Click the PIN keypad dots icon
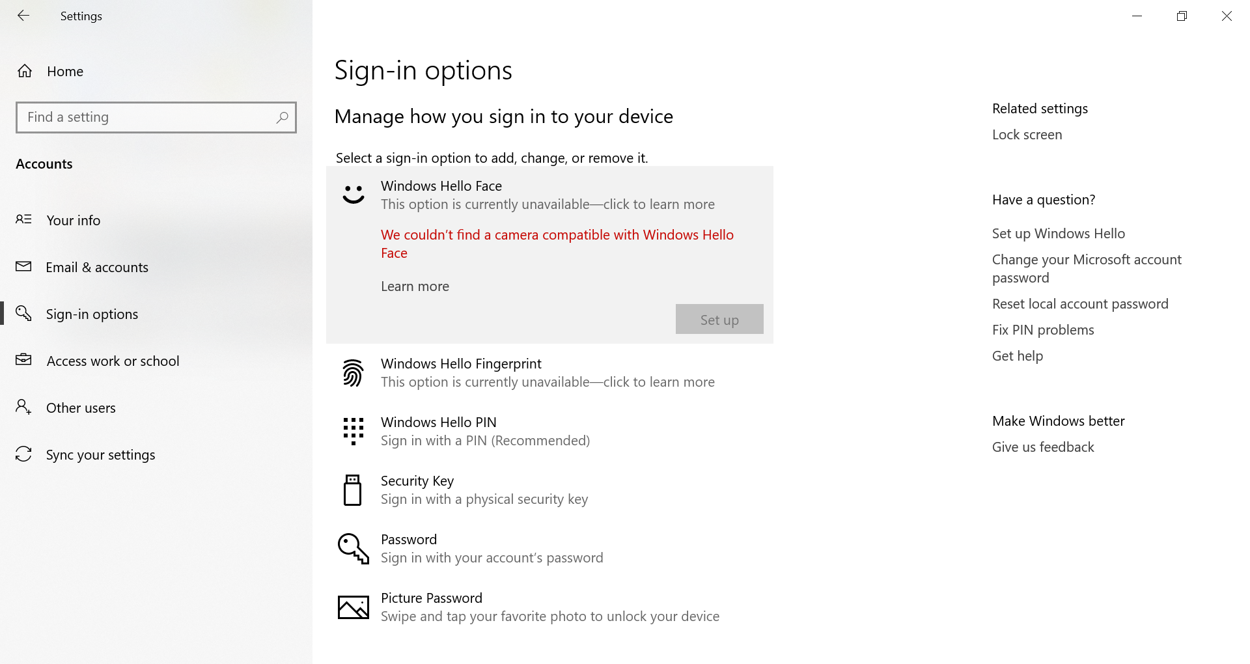Screen dimensions: 1250x664 [354, 432]
